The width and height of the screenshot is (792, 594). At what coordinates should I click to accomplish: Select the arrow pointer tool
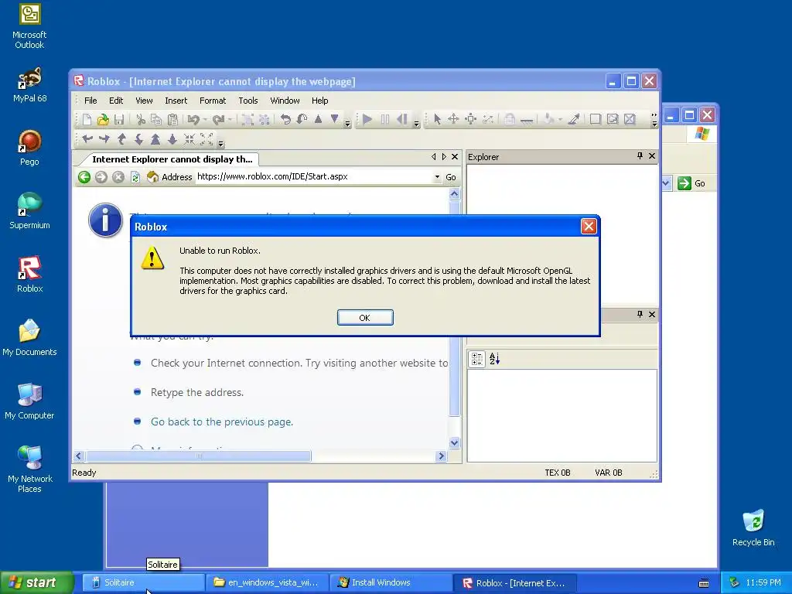(x=438, y=119)
